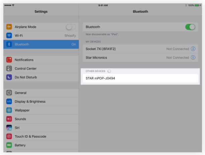The height and width of the screenshot is (155, 205).
Task: Tap the Display & Brightness AA icon
Action: point(9,101)
